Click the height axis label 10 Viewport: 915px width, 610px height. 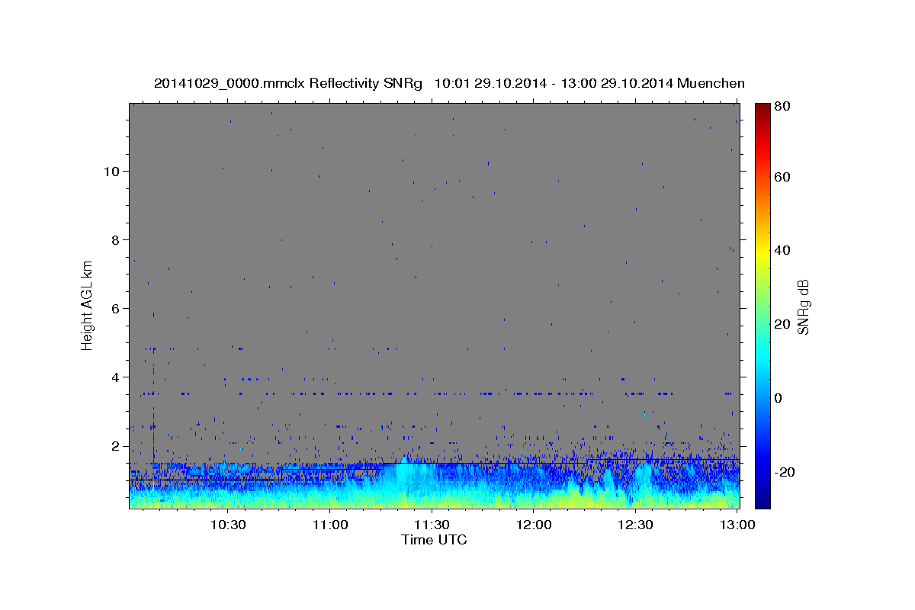coord(111,171)
